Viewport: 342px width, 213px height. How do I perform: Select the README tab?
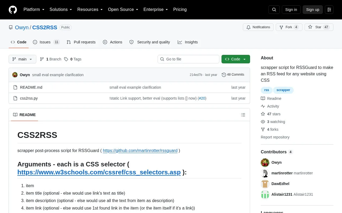coord(24,115)
